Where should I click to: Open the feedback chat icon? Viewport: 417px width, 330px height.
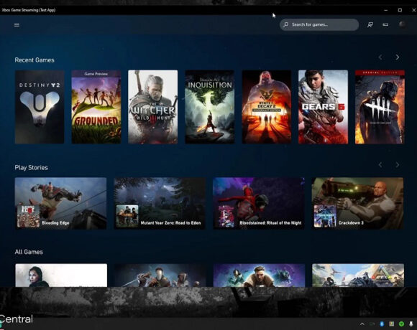370,24
